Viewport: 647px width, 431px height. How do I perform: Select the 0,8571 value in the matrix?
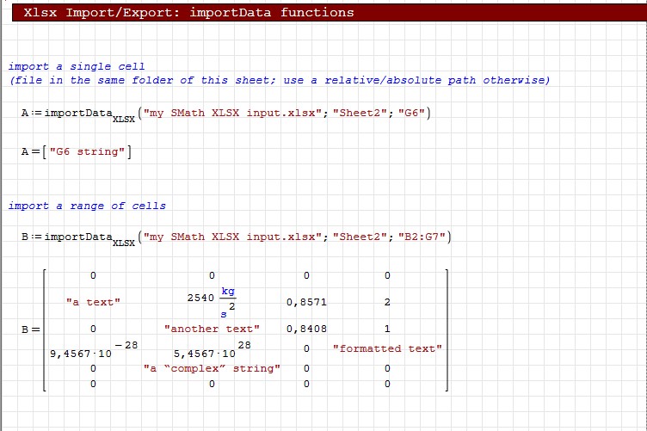(x=306, y=302)
